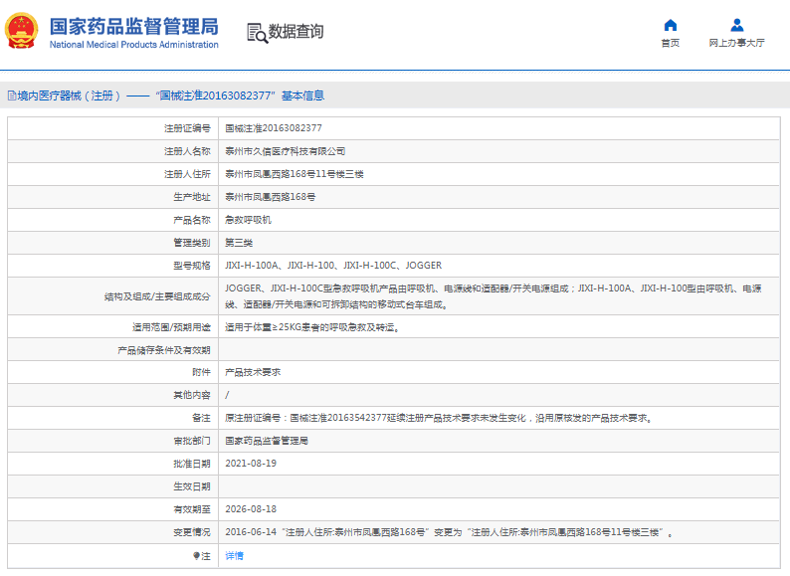
Task: Click expiry date value 2026-08-18
Action: [250, 509]
